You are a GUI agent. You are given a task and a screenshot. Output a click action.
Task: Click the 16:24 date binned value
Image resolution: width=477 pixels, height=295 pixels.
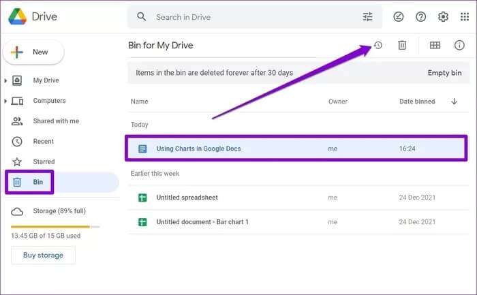(x=407, y=149)
